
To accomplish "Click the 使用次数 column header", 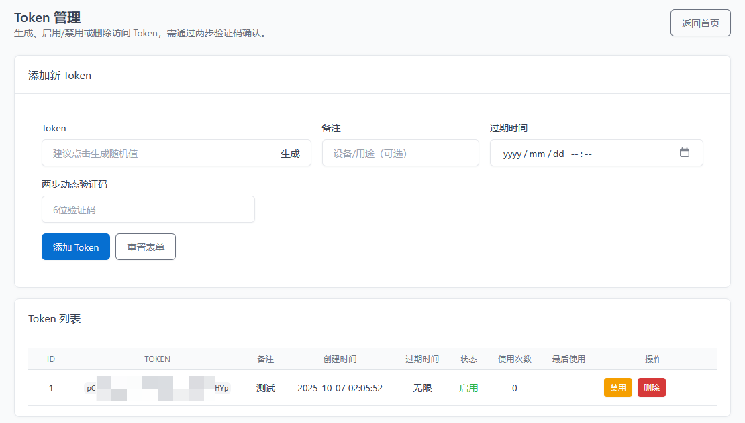I will coord(514,359).
